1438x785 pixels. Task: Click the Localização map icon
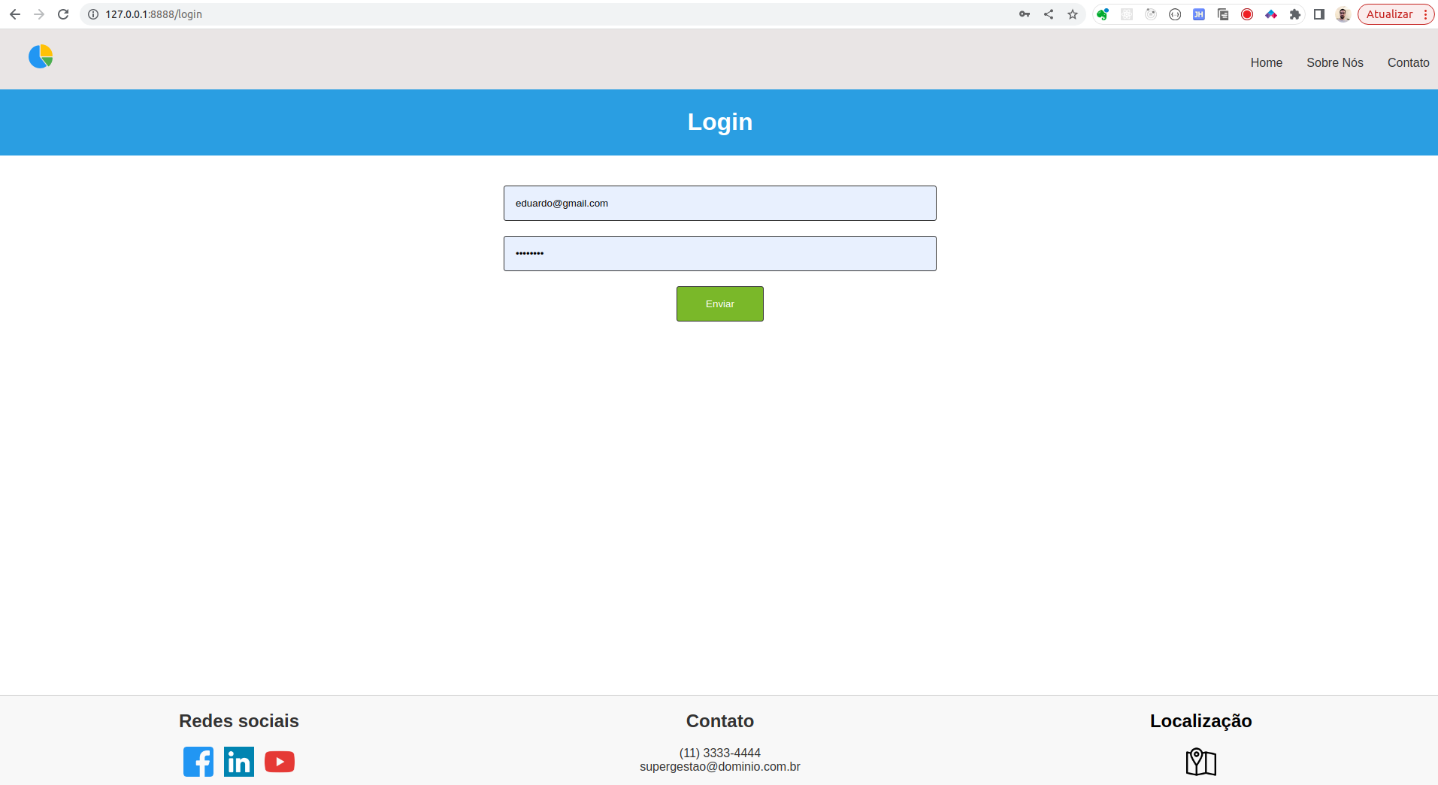click(1200, 761)
